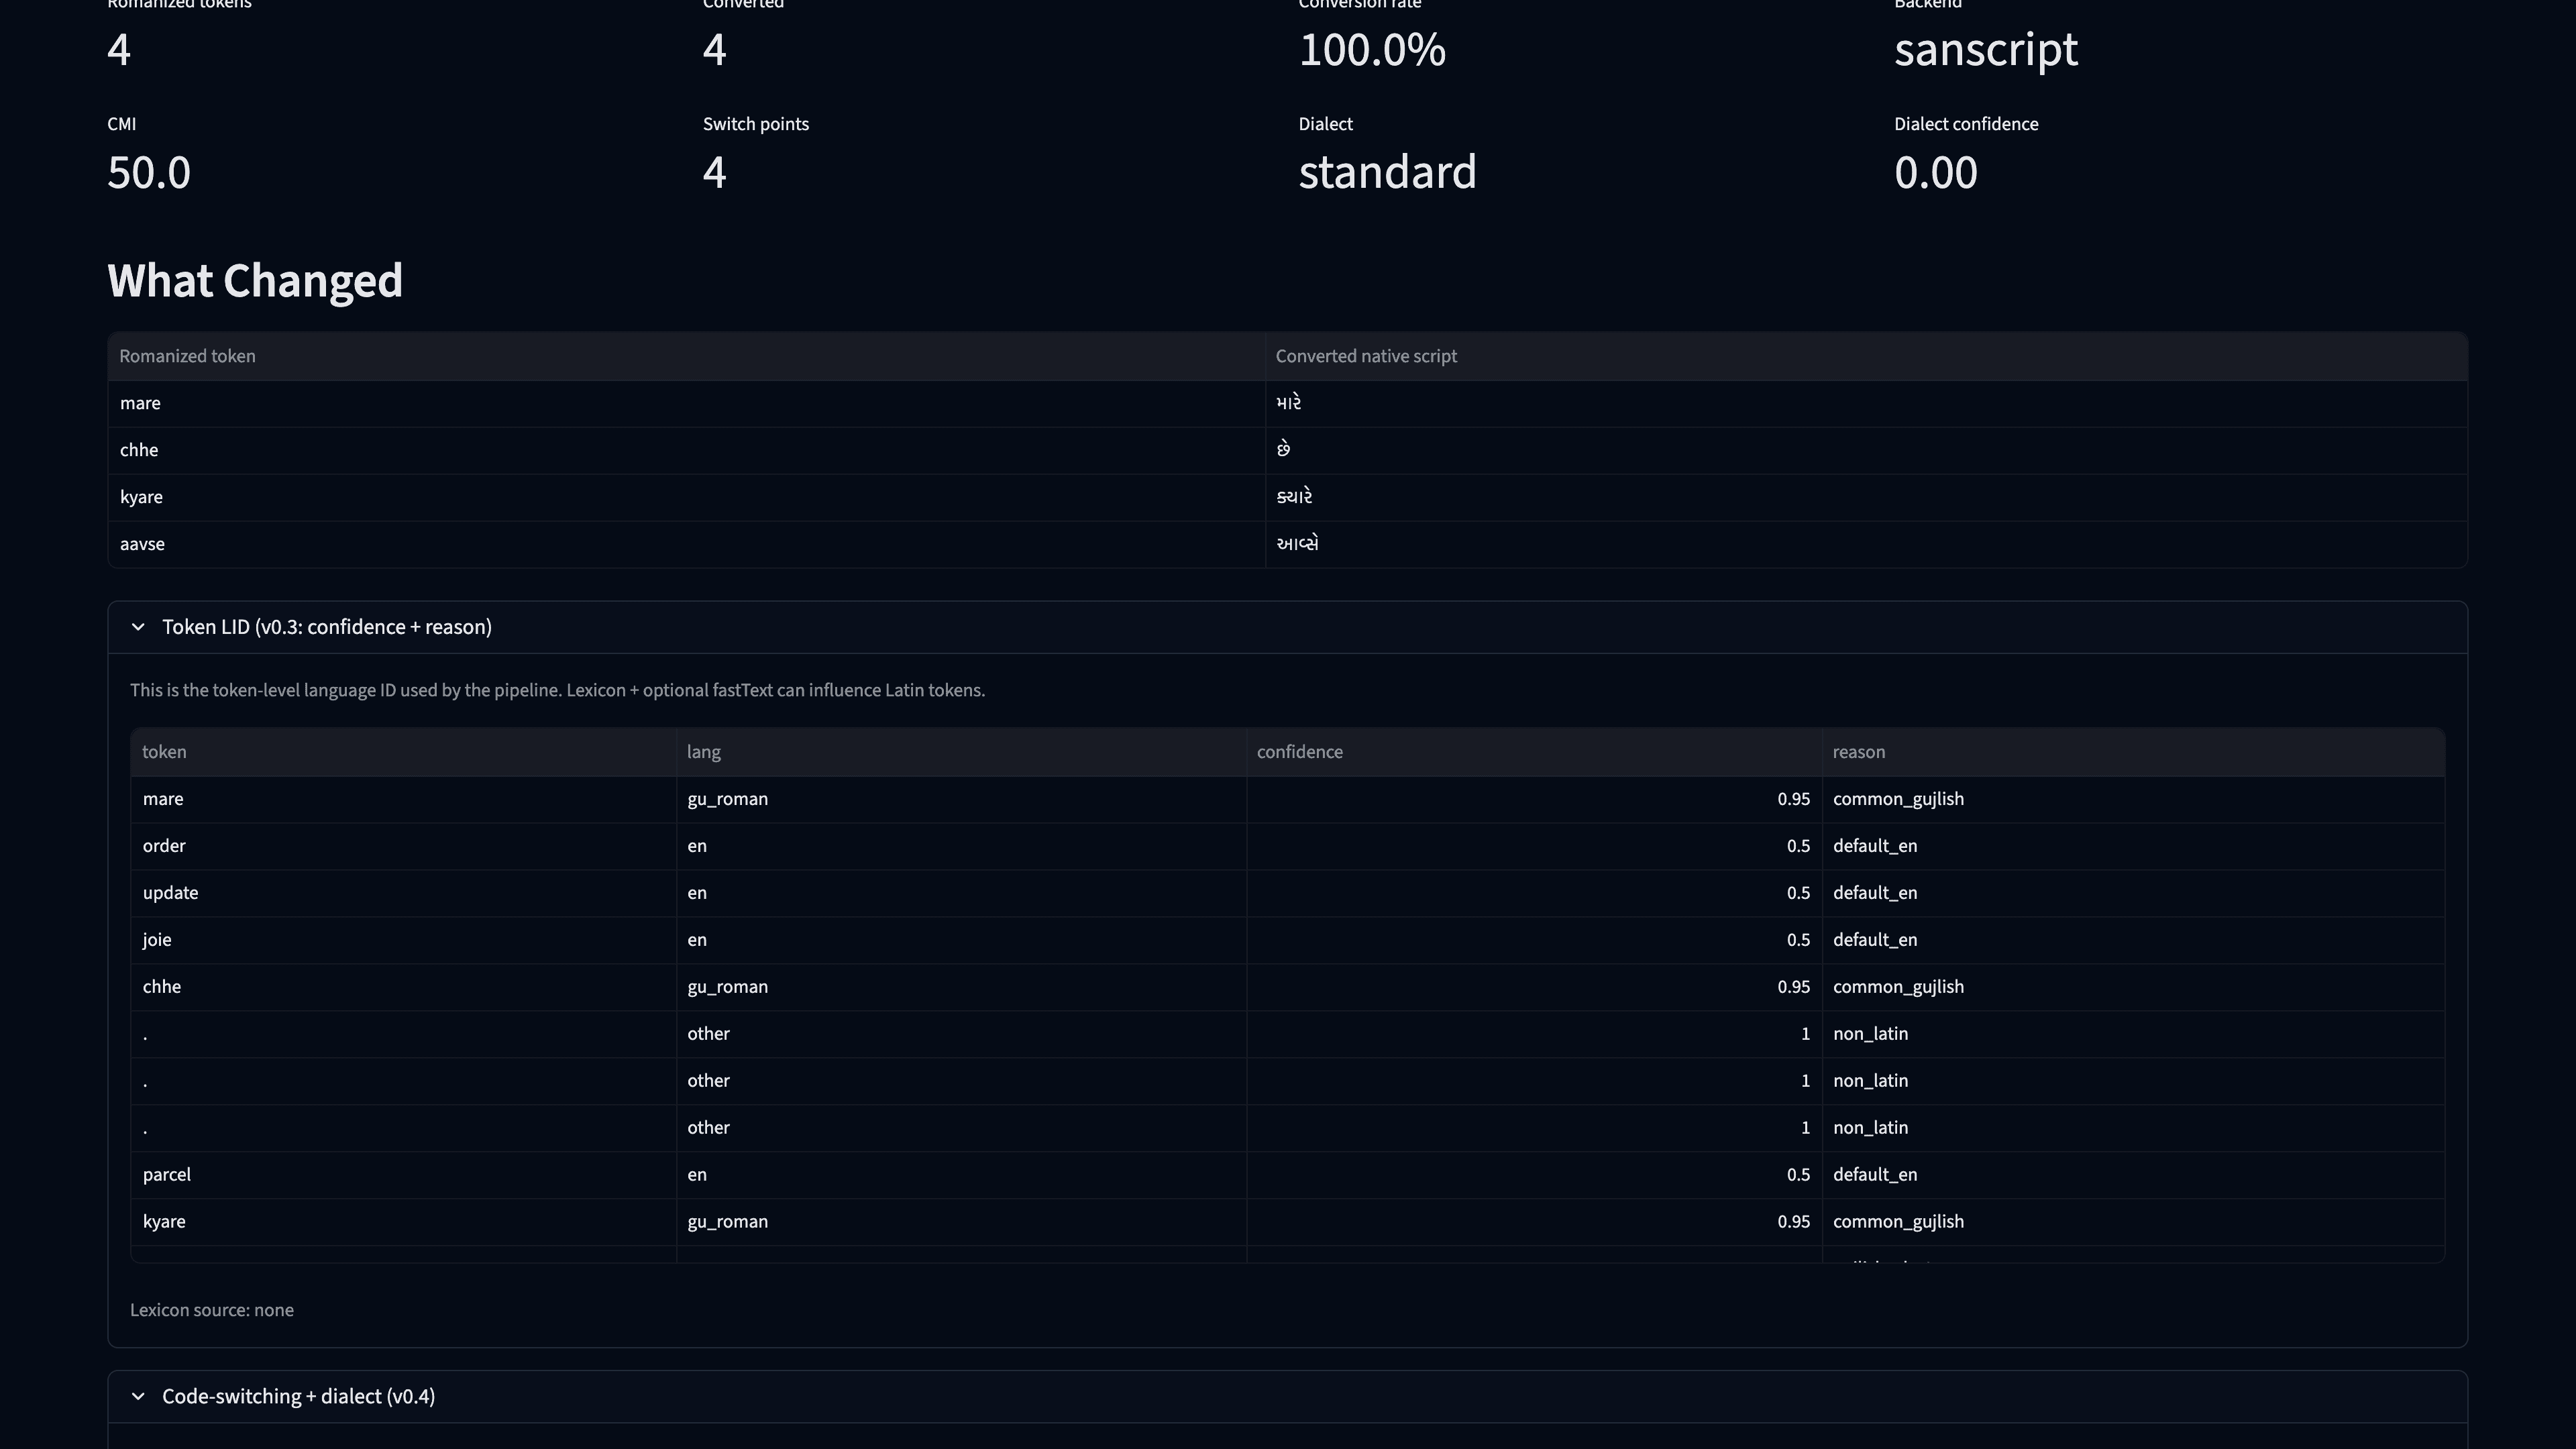Select the mare cell in What Changed table
The width and height of the screenshot is (2576, 1449).
[x=140, y=403]
